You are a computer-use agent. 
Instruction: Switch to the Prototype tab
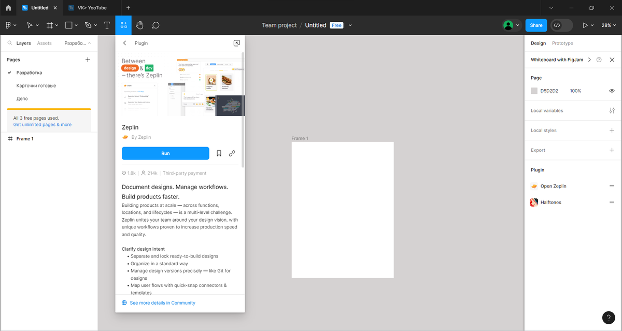562,44
